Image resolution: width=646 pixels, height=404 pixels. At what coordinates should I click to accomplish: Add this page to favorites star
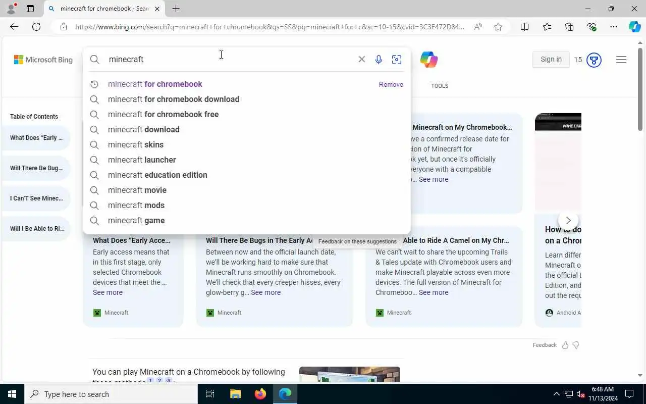(x=498, y=27)
